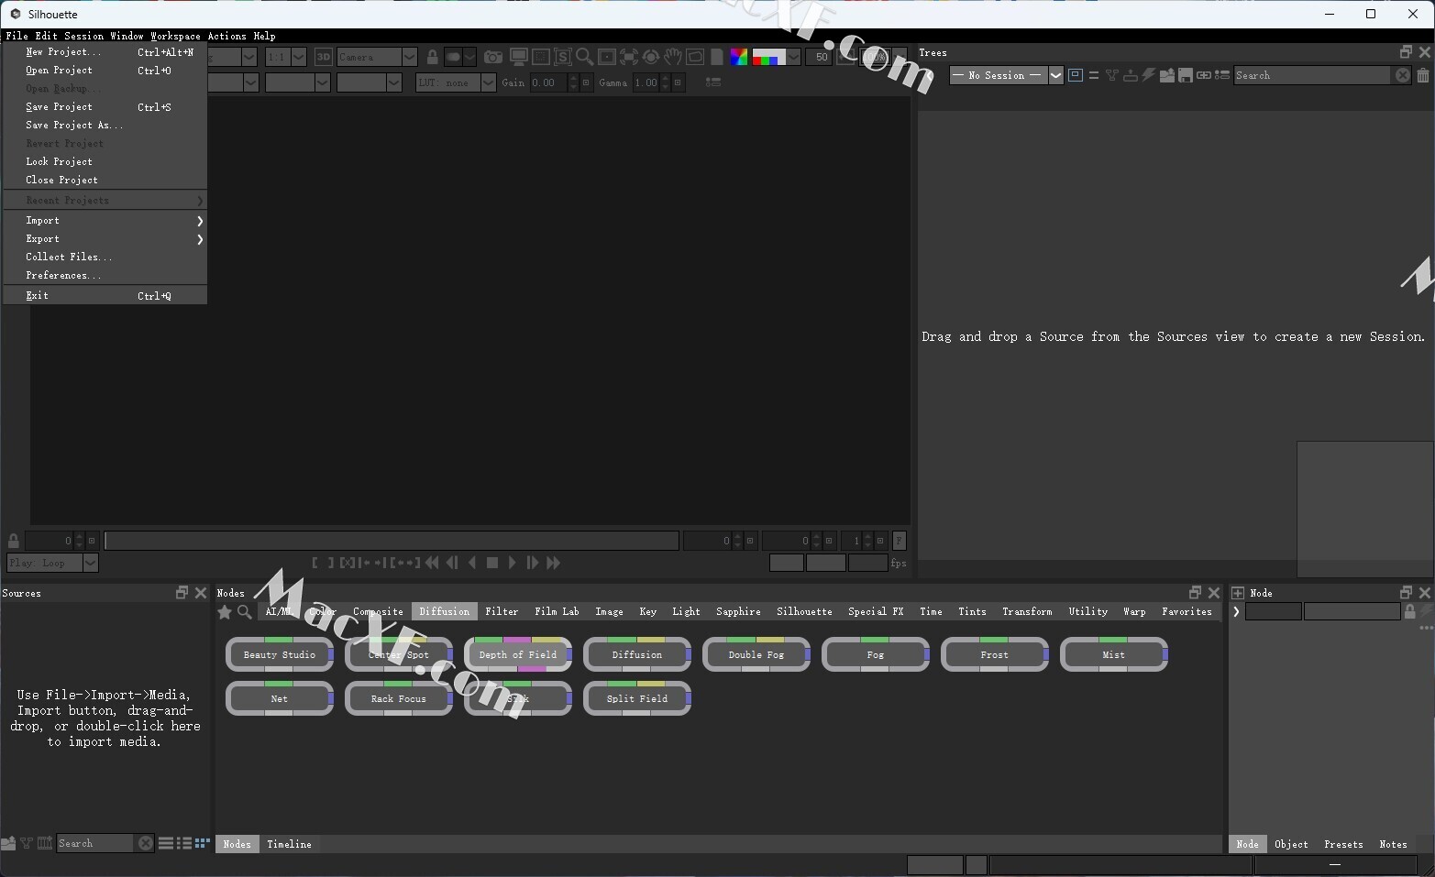Click the play forward button
Screen dimensions: 1435x877
pos(513,563)
